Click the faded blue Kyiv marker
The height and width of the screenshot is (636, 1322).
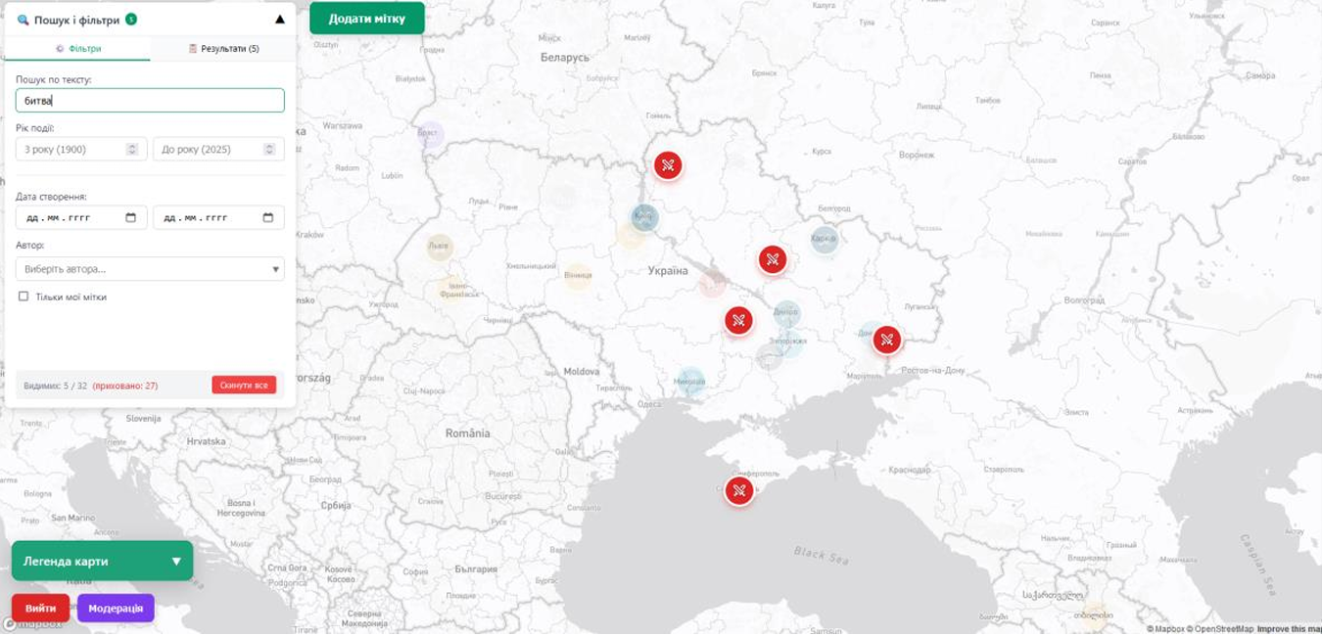click(644, 217)
